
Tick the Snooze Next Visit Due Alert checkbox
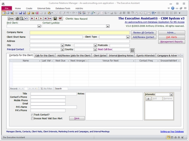click(32, 118)
